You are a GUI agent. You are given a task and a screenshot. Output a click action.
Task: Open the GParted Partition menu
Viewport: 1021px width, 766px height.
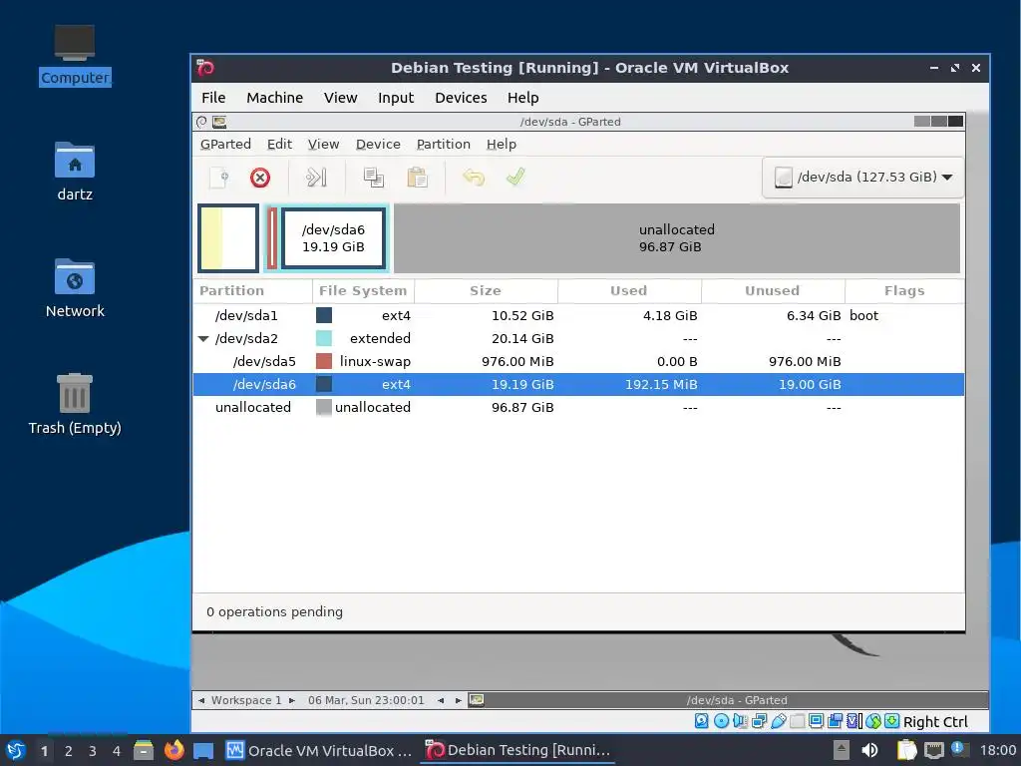(x=443, y=144)
